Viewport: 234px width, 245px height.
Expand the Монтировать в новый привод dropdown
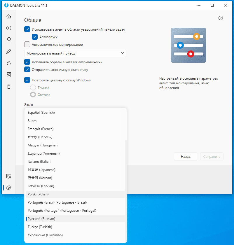pos(75,53)
